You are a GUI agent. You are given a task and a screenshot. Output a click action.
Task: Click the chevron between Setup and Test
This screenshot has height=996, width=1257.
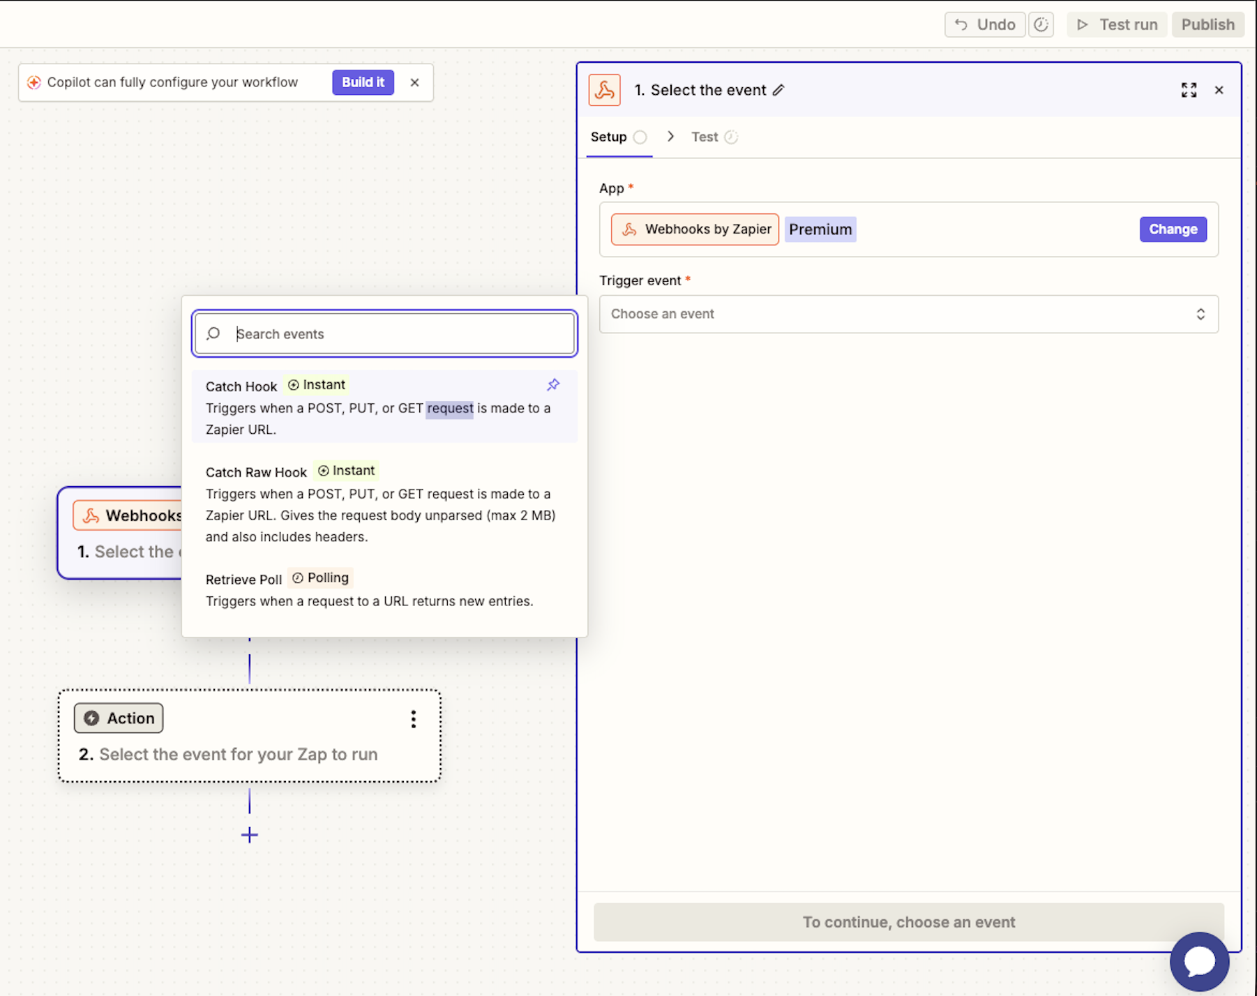670,137
